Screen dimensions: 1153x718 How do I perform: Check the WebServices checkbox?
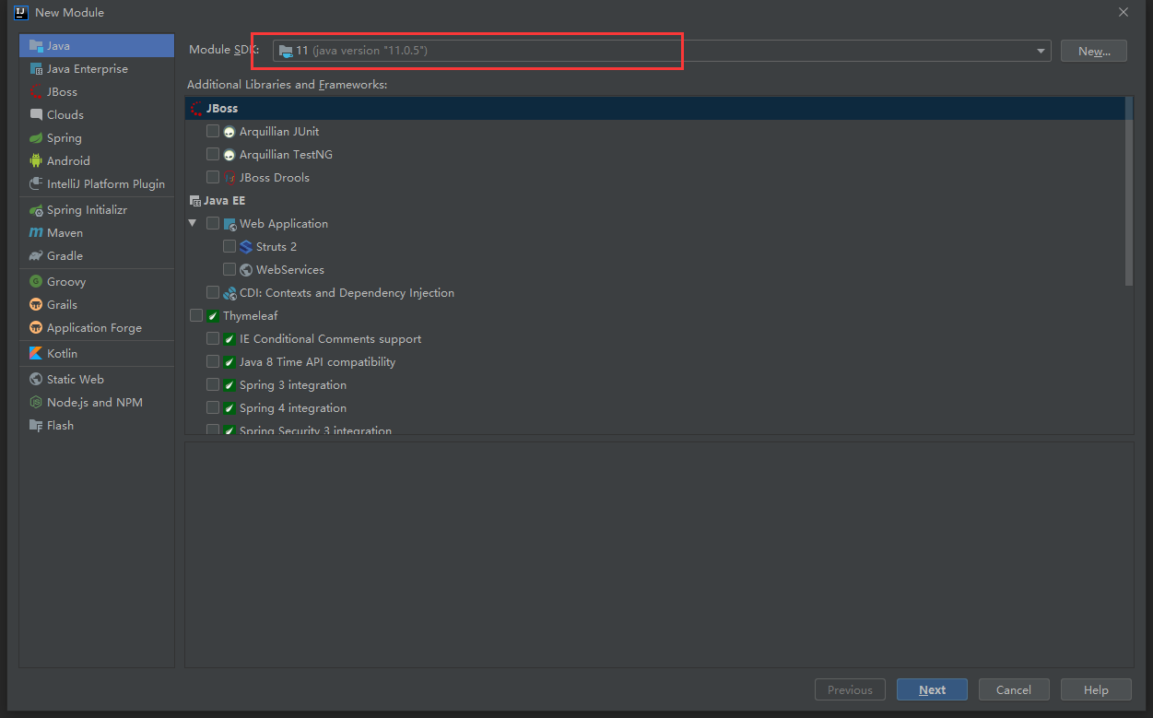click(x=229, y=269)
